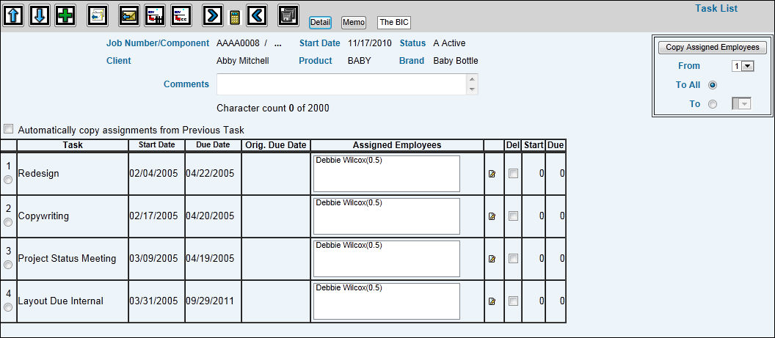Click the envelope email icon in toolbar
The image size is (775, 338).
tap(128, 15)
